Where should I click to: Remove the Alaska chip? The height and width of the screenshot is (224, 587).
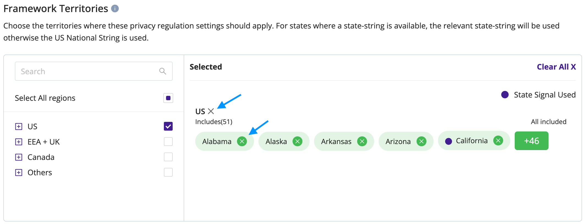297,141
